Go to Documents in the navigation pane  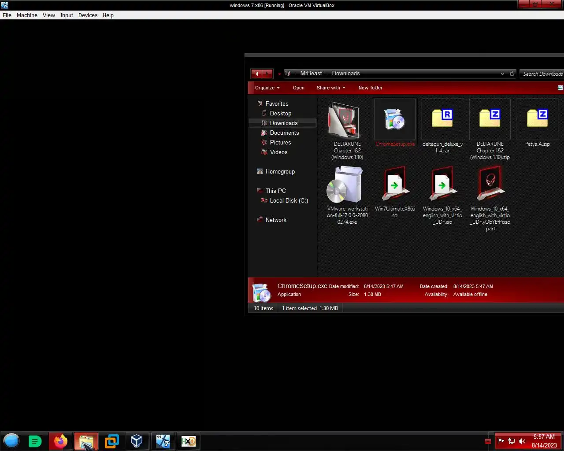click(x=284, y=133)
